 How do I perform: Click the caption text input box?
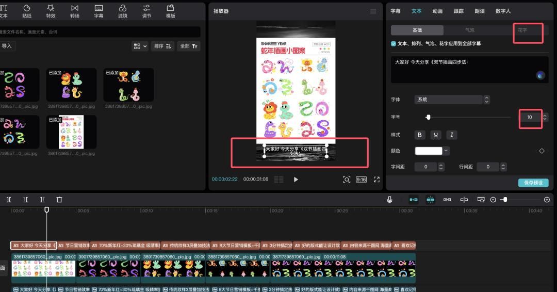[469, 70]
